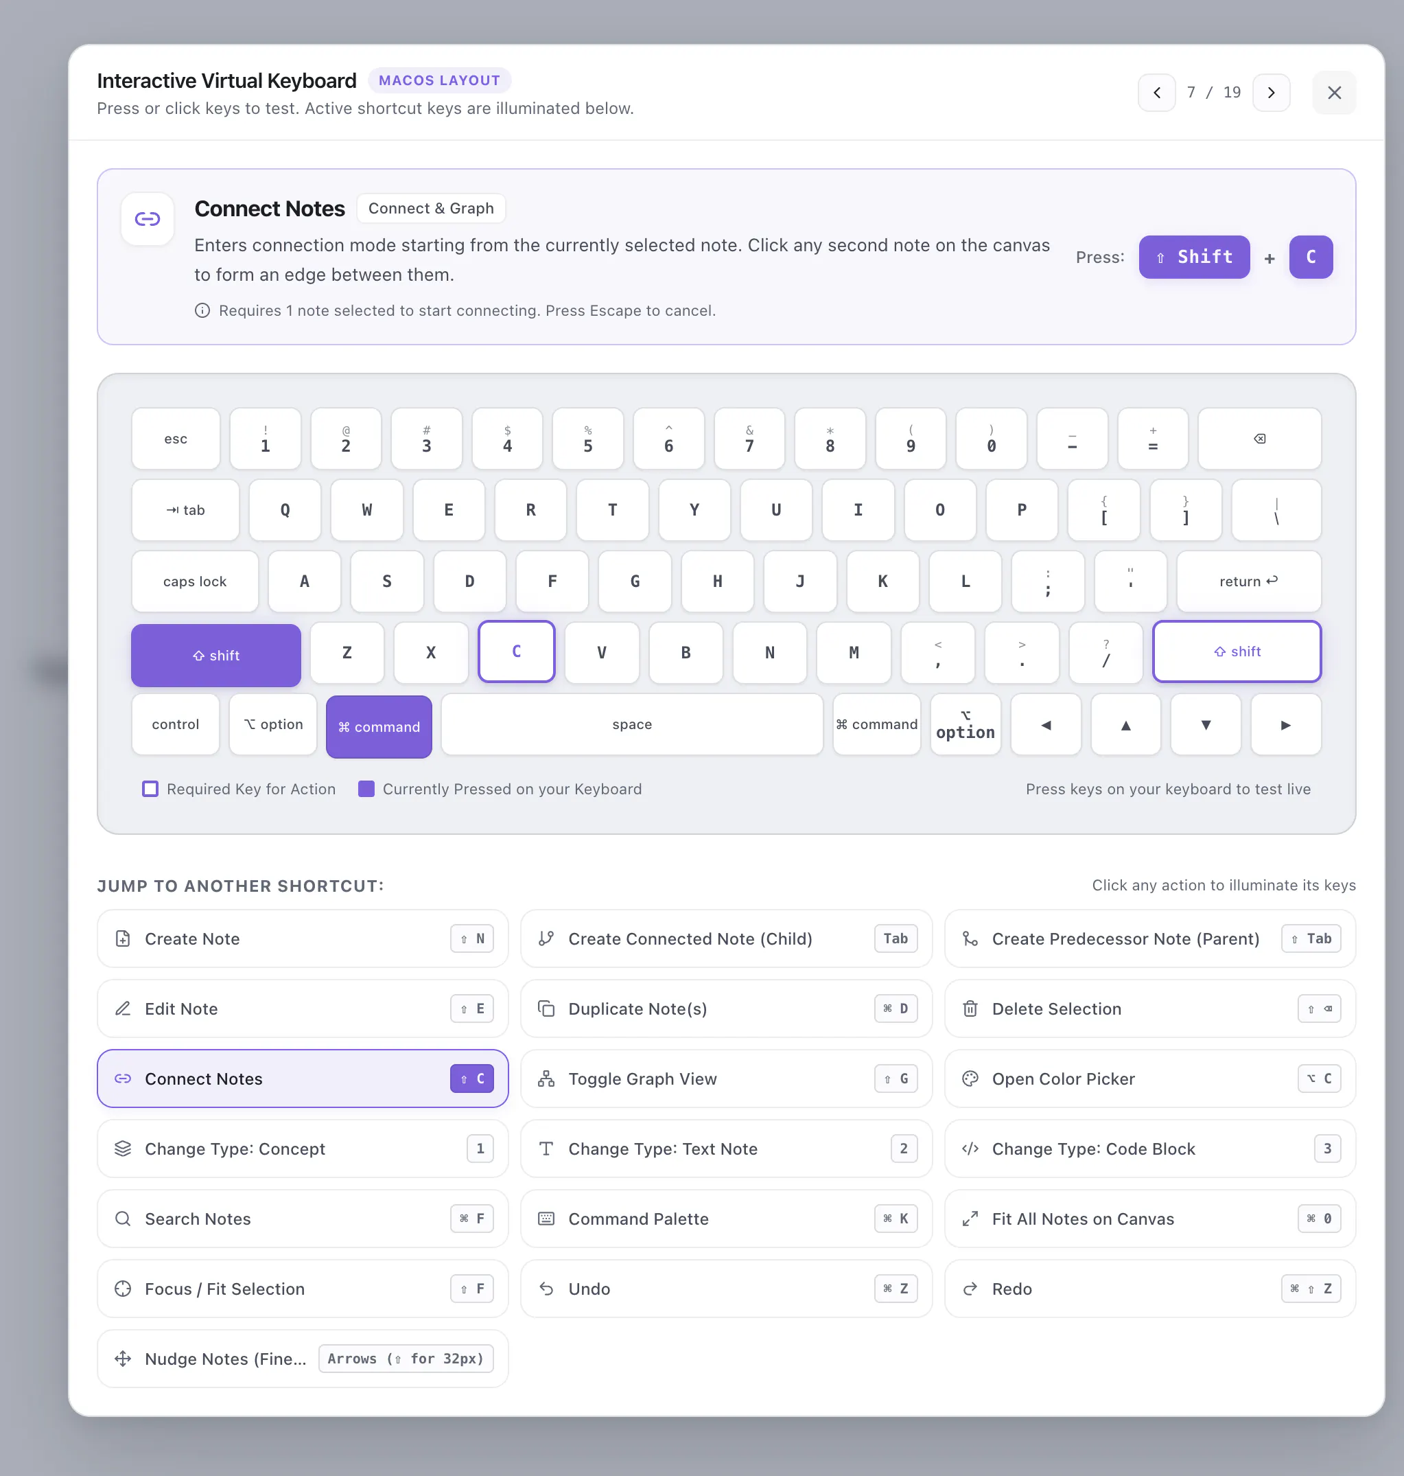The image size is (1404, 1476).
Task: Click the space bar key
Action: [631, 724]
